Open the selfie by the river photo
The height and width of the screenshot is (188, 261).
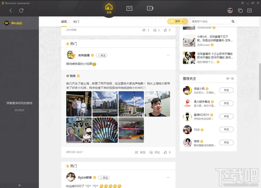[x=157, y=104]
